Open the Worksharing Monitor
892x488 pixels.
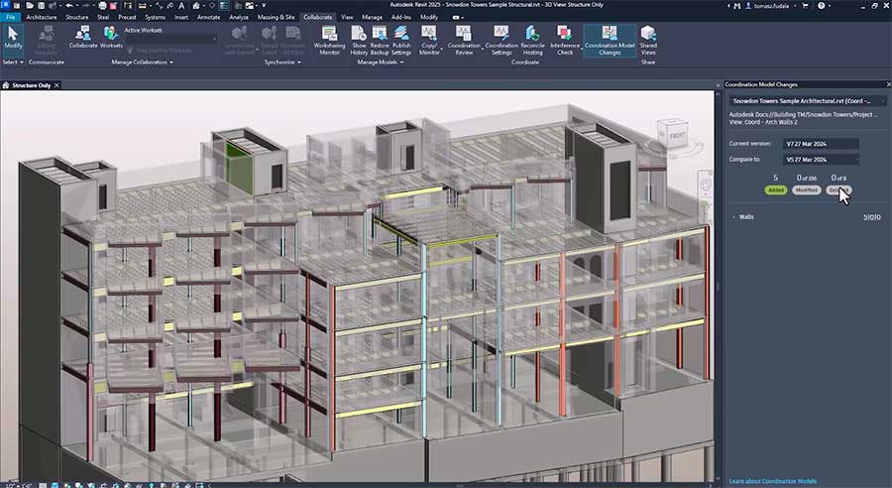coord(329,38)
